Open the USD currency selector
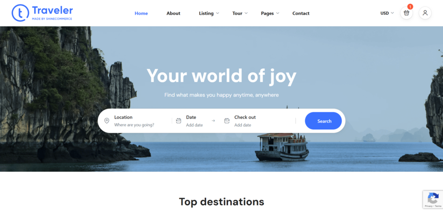The height and width of the screenshot is (212, 443). pyautogui.click(x=387, y=13)
